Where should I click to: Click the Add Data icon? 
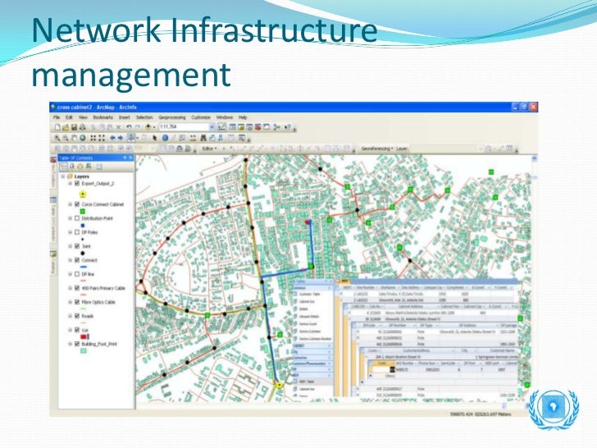(148, 127)
